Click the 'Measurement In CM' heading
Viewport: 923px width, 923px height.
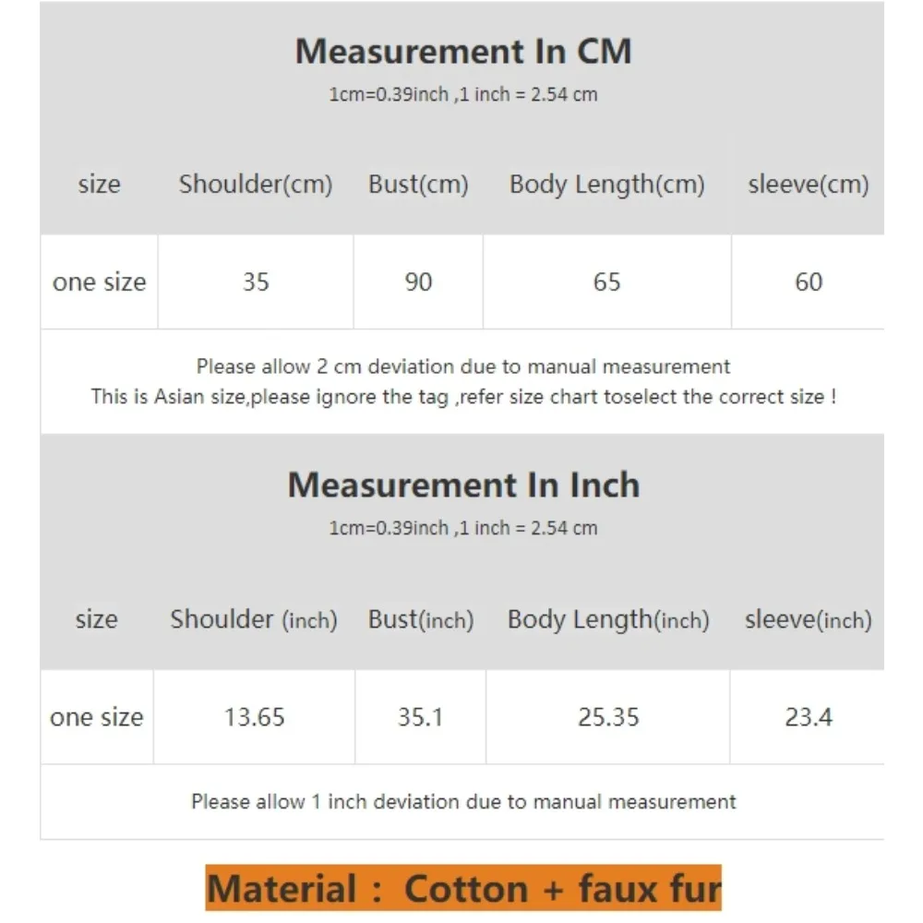pos(463,51)
